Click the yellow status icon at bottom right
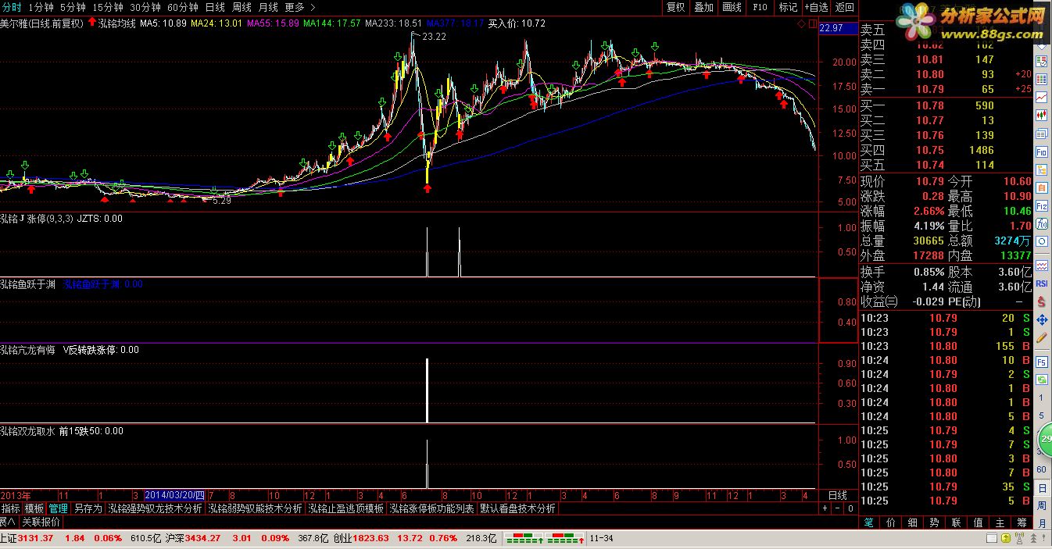This screenshot has width=1052, height=549. pos(1006,538)
